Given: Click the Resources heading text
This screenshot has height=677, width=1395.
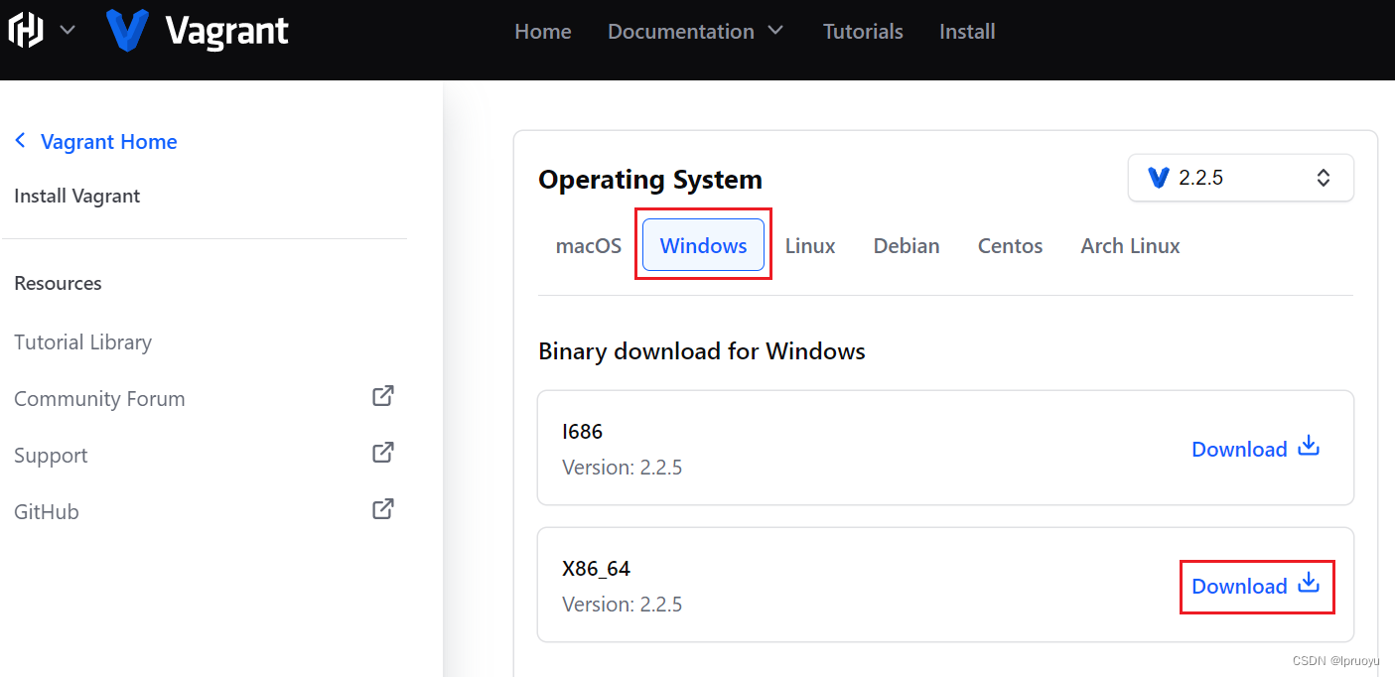Looking at the screenshot, I should [x=58, y=284].
